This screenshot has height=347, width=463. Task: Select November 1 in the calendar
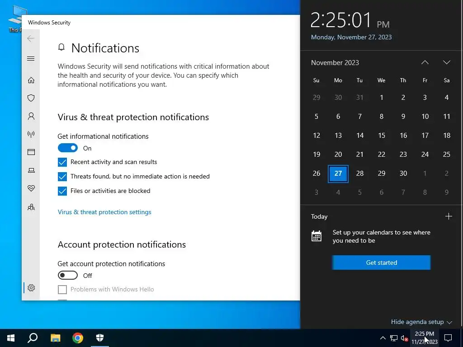click(382, 98)
